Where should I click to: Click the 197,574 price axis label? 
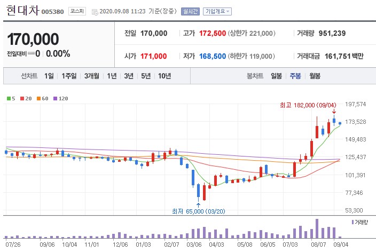point(355,104)
